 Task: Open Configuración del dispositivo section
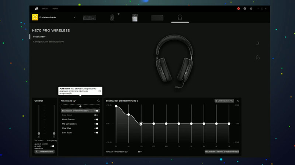click(x=49, y=41)
